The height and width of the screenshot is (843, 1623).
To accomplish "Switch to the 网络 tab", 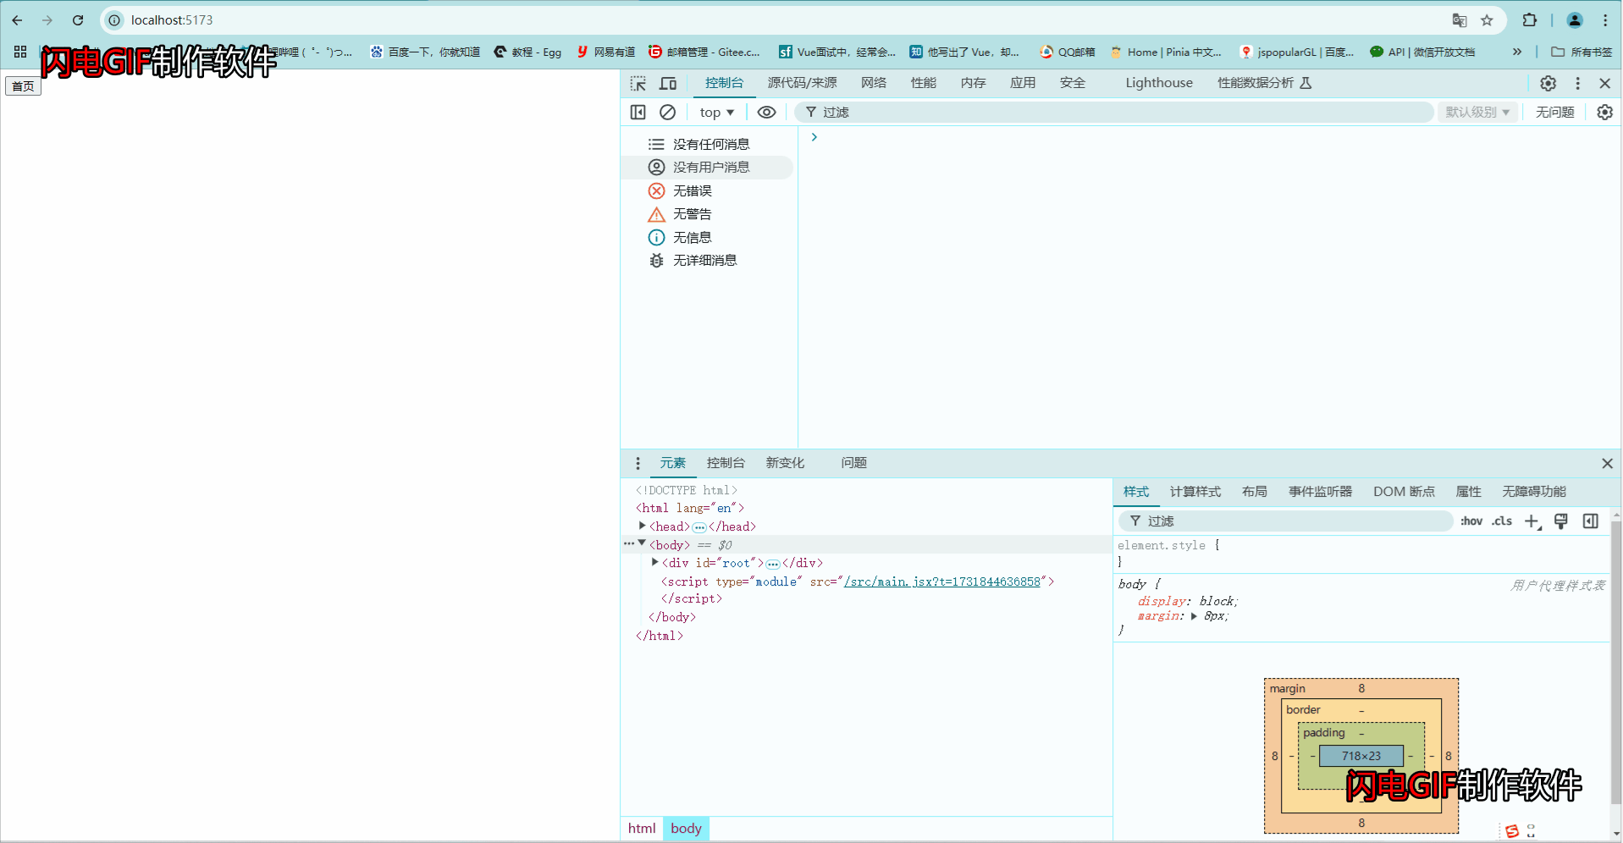I will click(874, 82).
